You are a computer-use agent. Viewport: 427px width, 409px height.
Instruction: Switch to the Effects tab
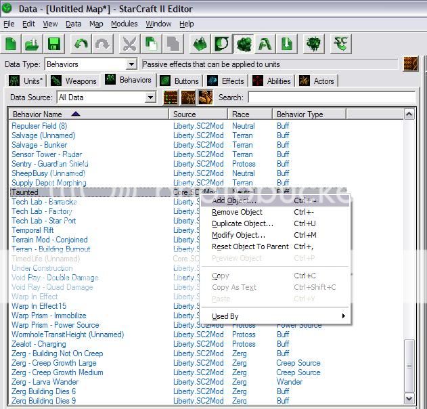pyautogui.click(x=226, y=81)
